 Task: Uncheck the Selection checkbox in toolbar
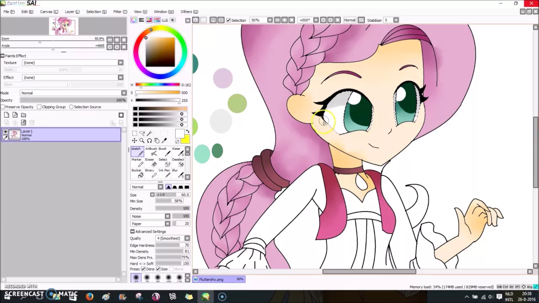coord(228,20)
